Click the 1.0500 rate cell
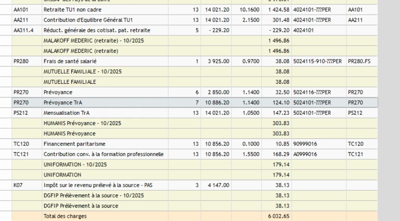This screenshot has width=400, height=221. [x=247, y=113]
